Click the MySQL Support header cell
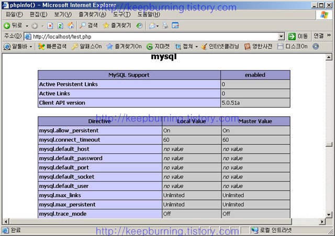The image size is (335, 236). [x=129, y=75]
